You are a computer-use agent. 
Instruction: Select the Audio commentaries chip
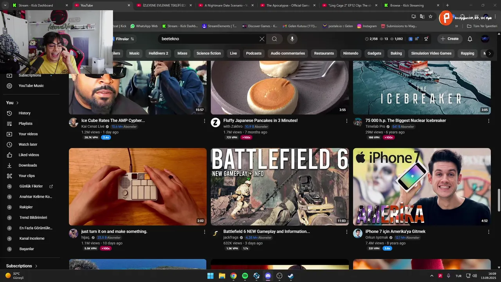[x=288, y=53]
